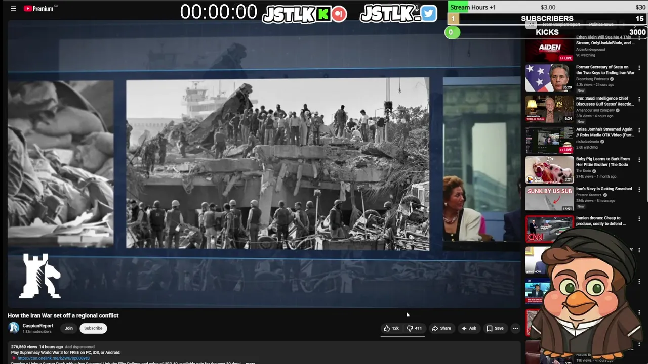Open the CaspianReport channel avatar
This screenshot has width=648, height=364.
(x=14, y=328)
